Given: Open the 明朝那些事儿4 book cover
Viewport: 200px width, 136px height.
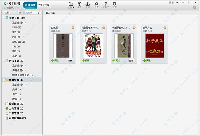Looking at the screenshot, I should pyautogui.click(x=124, y=46).
